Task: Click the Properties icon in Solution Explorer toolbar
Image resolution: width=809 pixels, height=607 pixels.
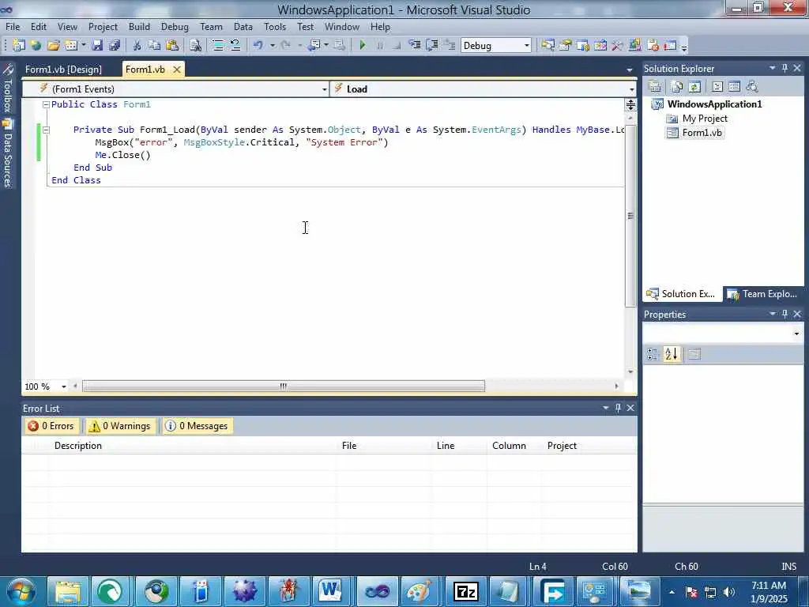Action: [654, 86]
